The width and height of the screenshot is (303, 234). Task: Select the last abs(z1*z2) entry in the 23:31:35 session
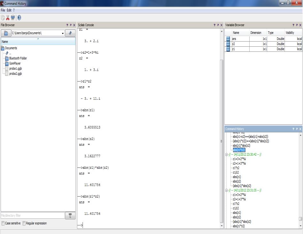(x=239, y=226)
